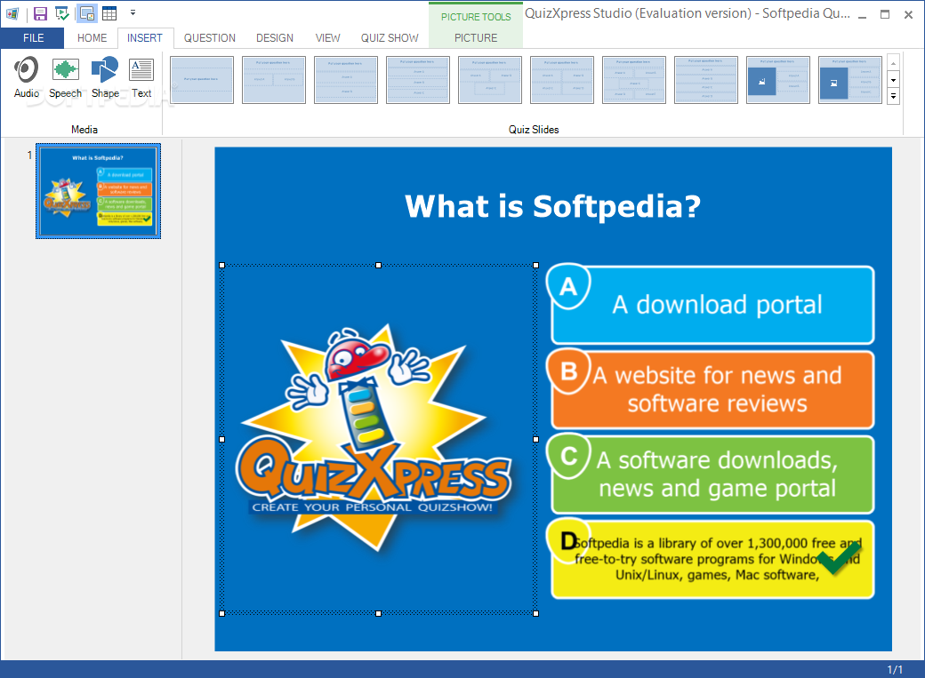
Task: Select the QuizXpress logo picture on slide
Action: [378, 439]
